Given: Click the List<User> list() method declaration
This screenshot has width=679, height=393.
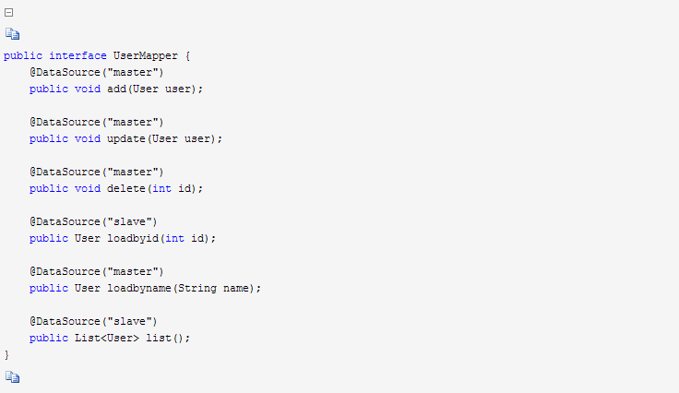Looking at the screenshot, I should pyautogui.click(x=110, y=338).
